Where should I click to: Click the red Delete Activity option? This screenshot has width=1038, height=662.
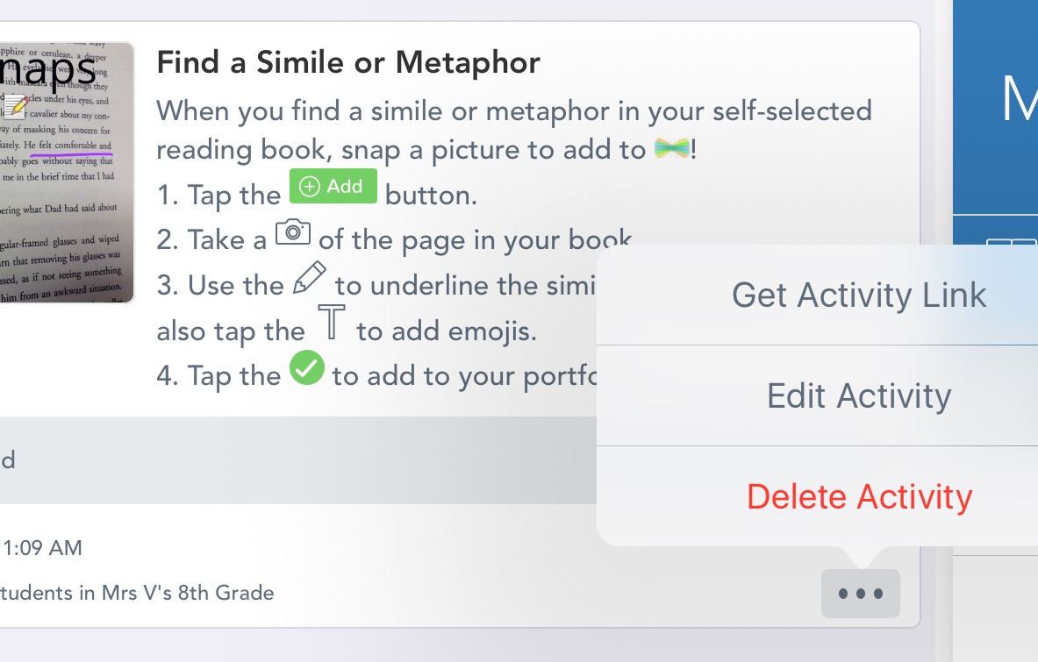859,496
